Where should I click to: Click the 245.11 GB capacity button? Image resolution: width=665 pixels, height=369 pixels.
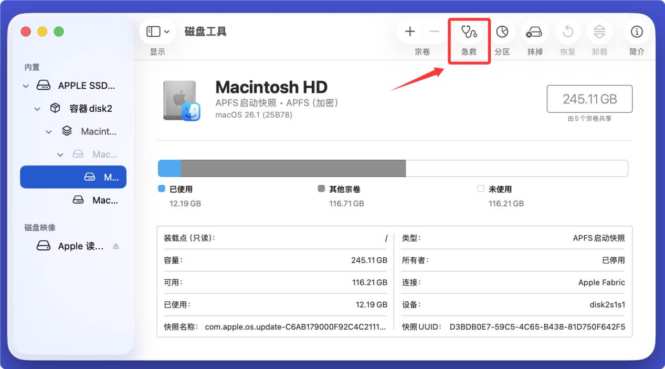click(x=589, y=99)
